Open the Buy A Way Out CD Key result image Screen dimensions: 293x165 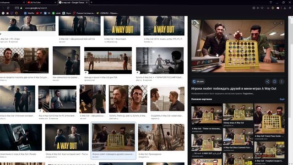click(x=57, y=99)
